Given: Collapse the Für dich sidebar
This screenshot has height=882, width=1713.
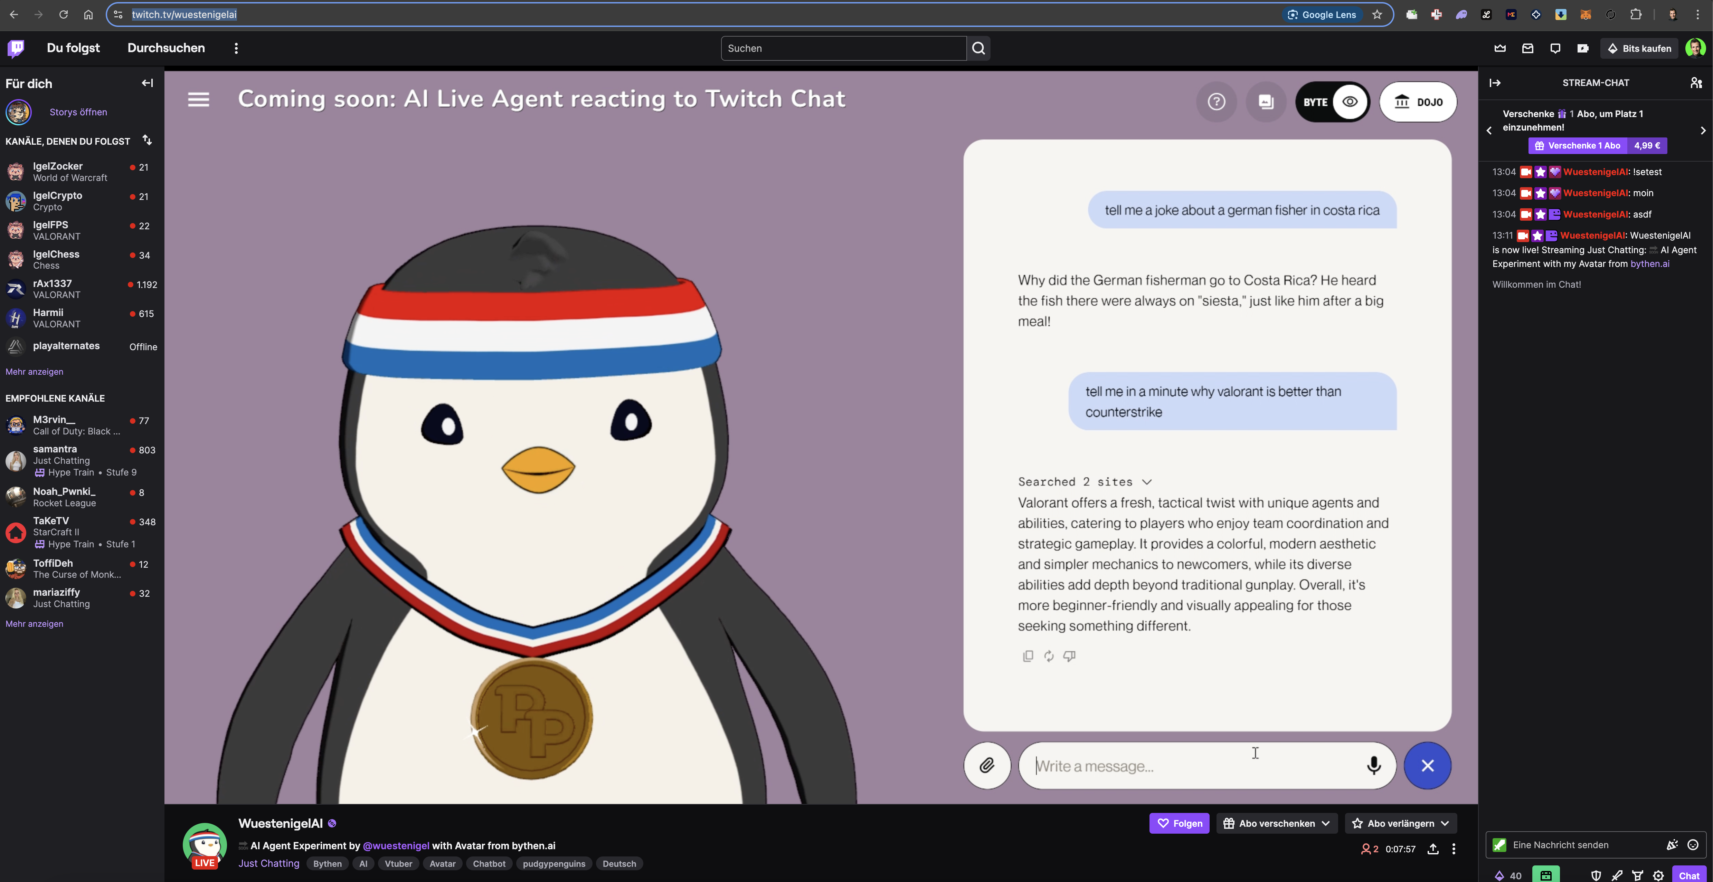Looking at the screenshot, I should click(147, 83).
